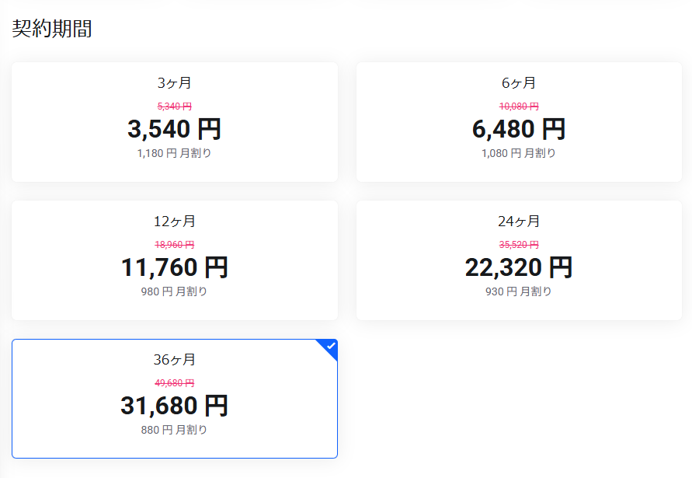
Task: Click the 11,760 円 price
Action: point(174,267)
